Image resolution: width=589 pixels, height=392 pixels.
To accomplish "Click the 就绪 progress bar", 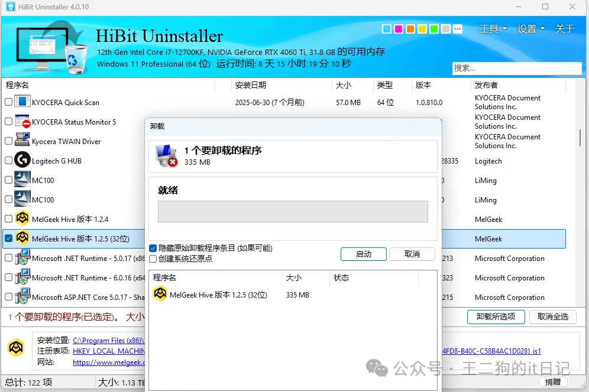I will tap(293, 211).
